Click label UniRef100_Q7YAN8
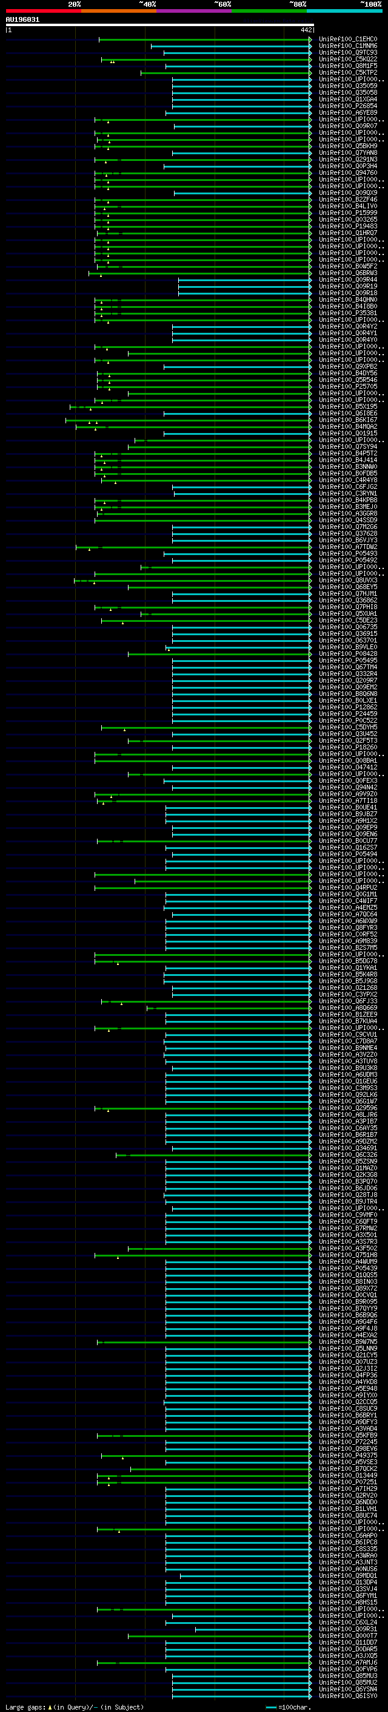This screenshot has height=1712, width=388. (x=347, y=153)
